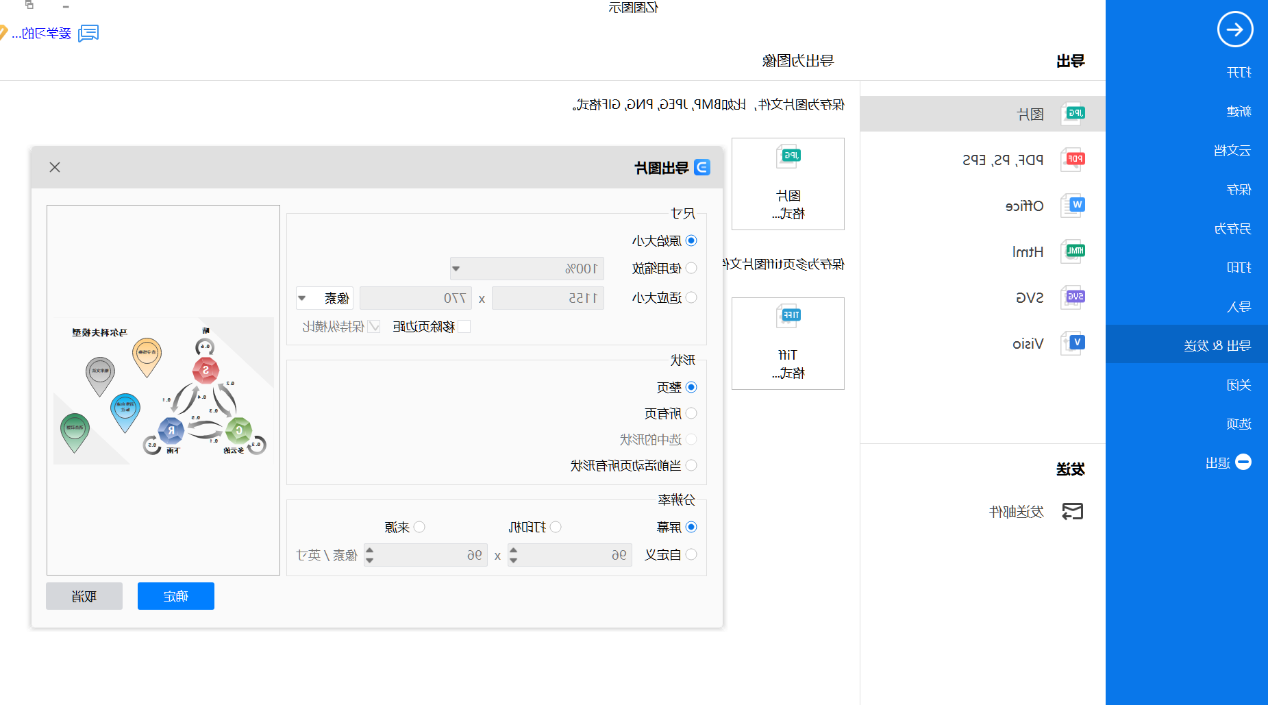The height and width of the screenshot is (705, 1268).
Task: Click the 'SVG' export label
Action: pyautogui.click(x=1030, y=297)
